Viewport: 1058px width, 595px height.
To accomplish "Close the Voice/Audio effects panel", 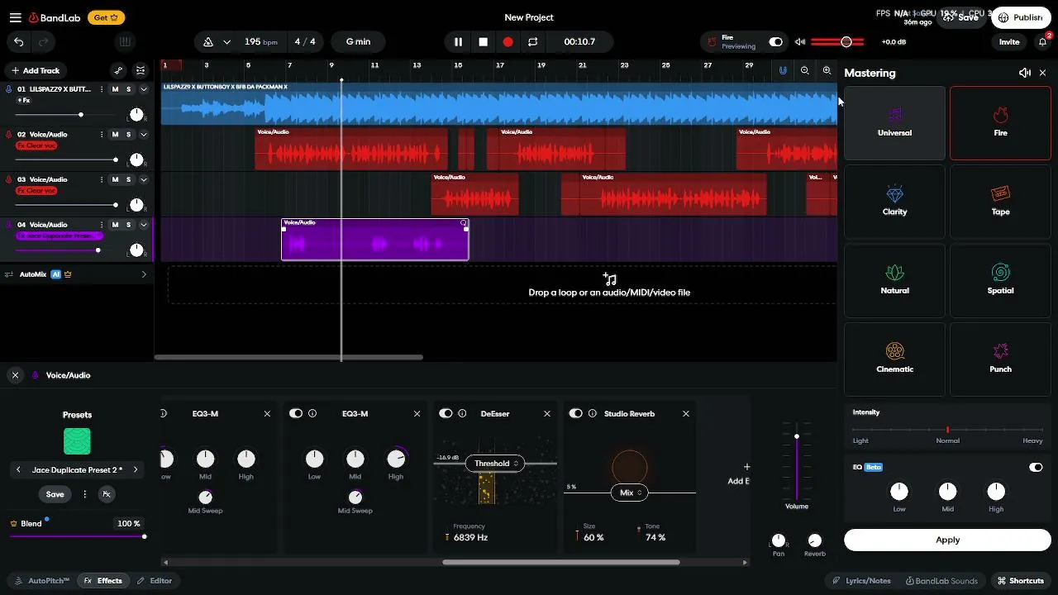I will (x=15, y=375).
